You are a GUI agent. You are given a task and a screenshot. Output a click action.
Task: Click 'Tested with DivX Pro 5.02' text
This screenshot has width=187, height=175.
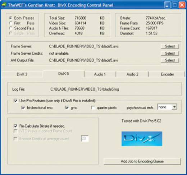pos(141,121)
